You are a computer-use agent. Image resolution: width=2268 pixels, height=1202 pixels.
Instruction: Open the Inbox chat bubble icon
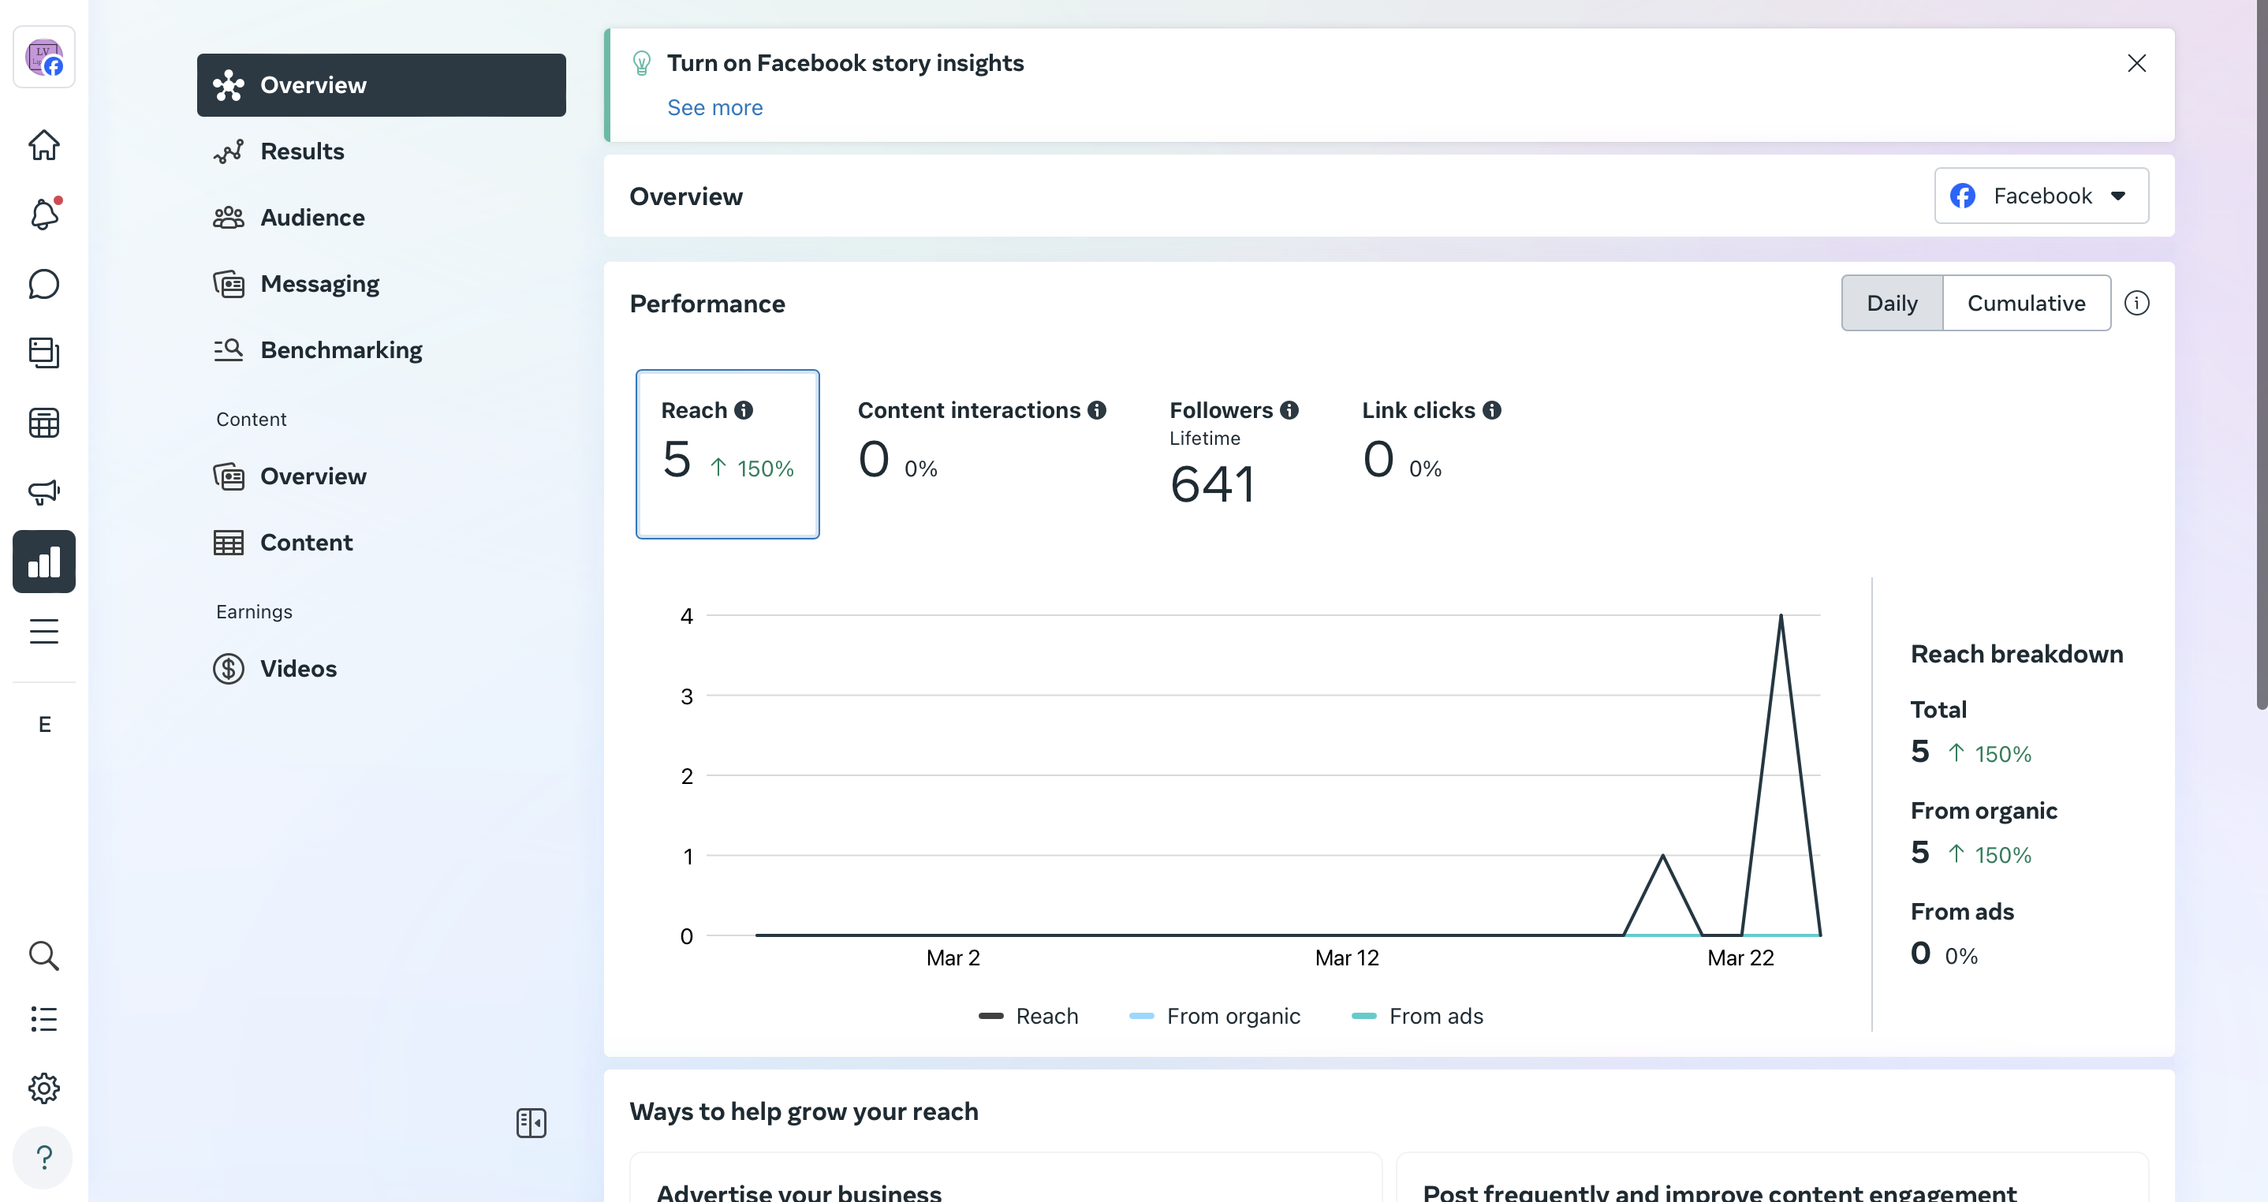tap(44, 284)
